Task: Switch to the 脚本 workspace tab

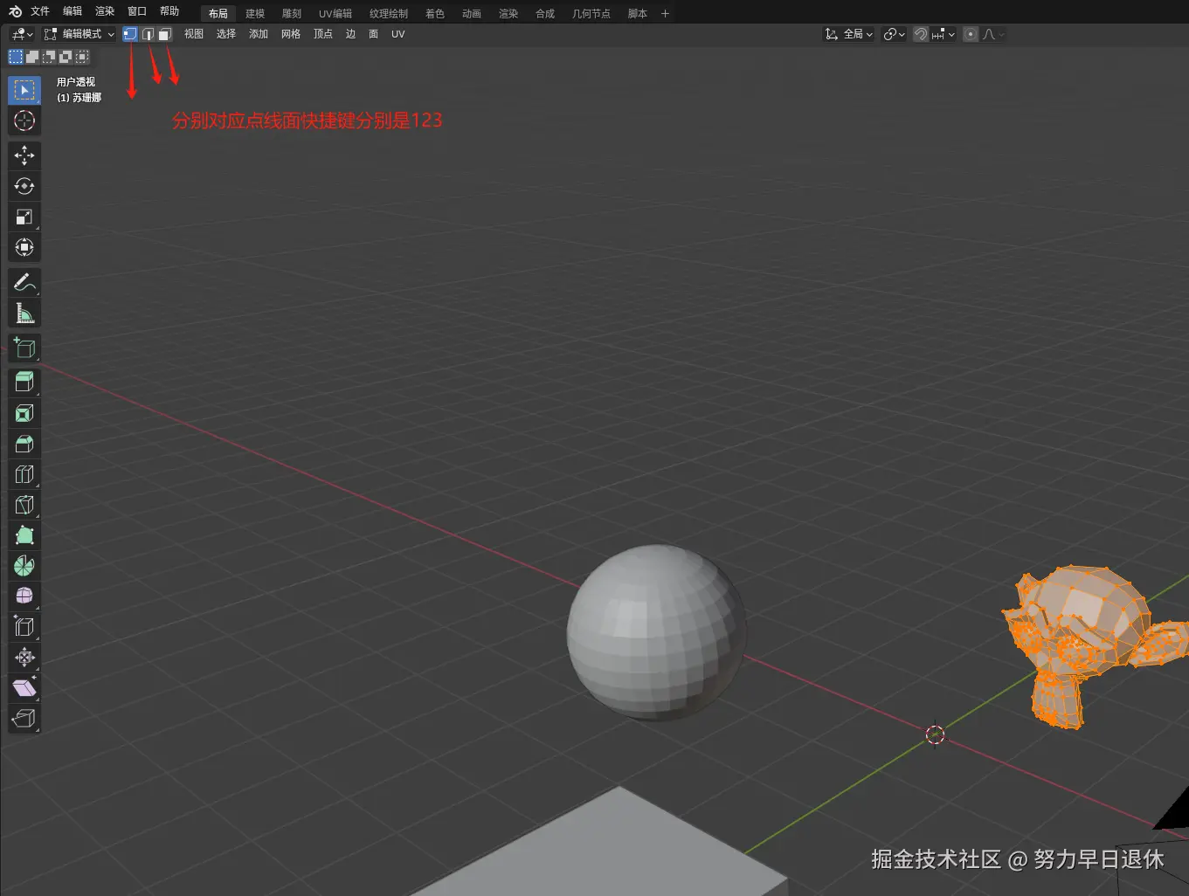Action: tap(638, 13)
